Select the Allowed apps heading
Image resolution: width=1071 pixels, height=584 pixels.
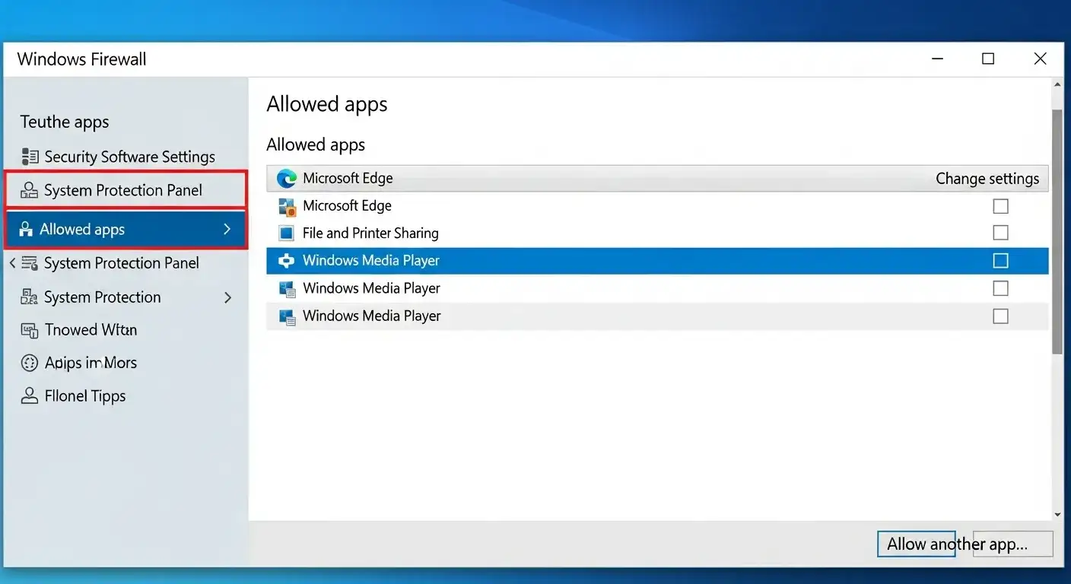[x=316, y=144]
